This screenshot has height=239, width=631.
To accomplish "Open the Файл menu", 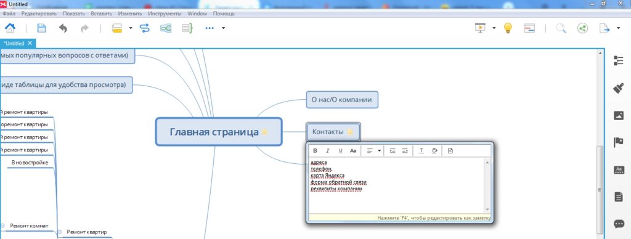I will click(x=9, y=14).
